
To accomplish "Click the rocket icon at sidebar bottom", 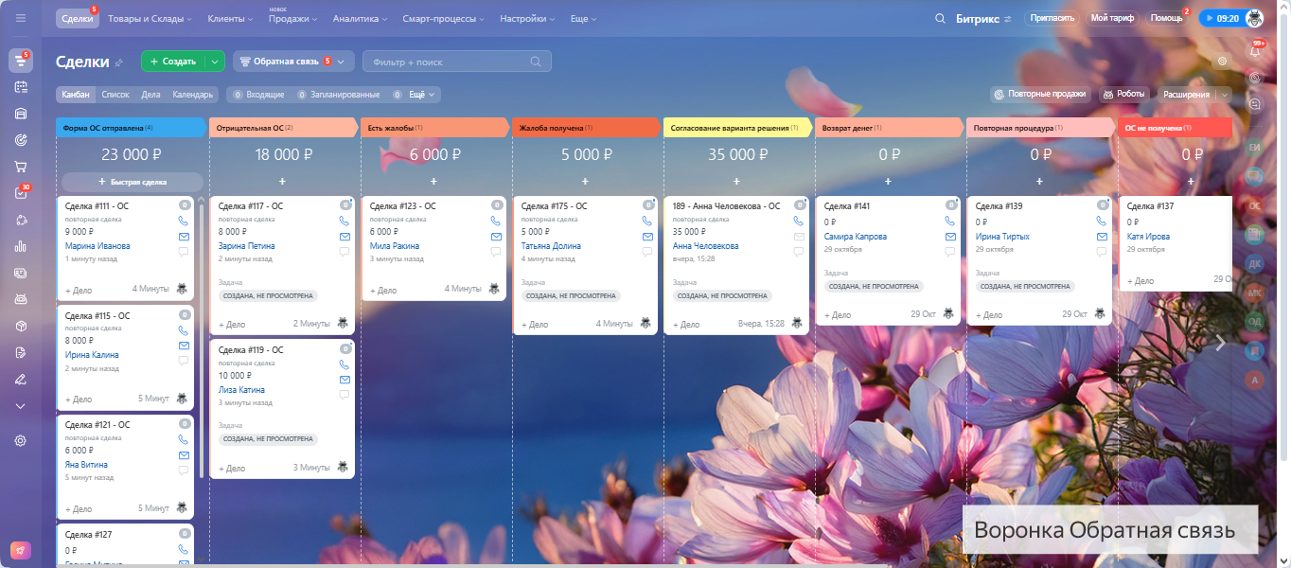I will click(21, 550).
